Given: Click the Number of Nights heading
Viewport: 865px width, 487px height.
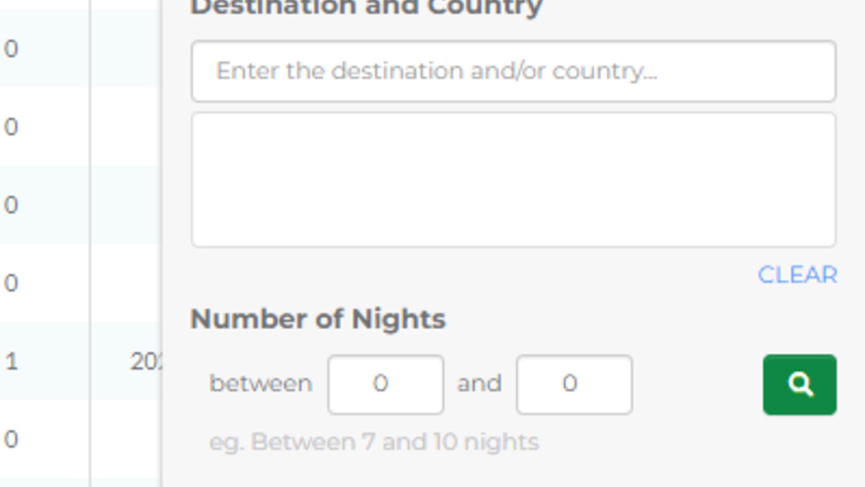Looking at the screenshot, I should (x=318, y=319).
